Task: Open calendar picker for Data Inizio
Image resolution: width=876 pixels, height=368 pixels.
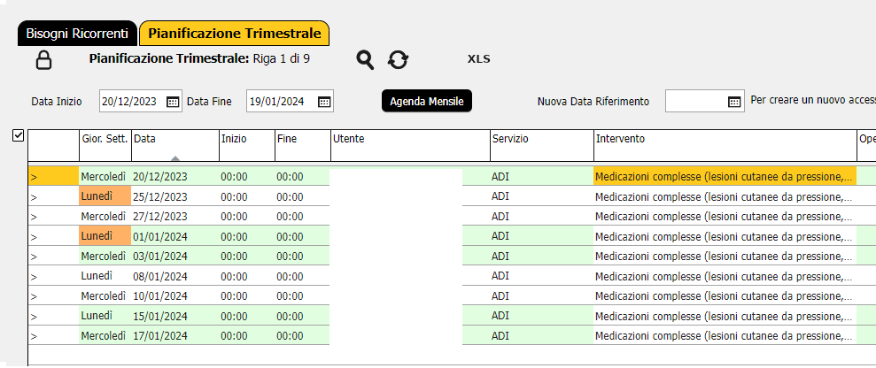Action: [x=174, y=102]
